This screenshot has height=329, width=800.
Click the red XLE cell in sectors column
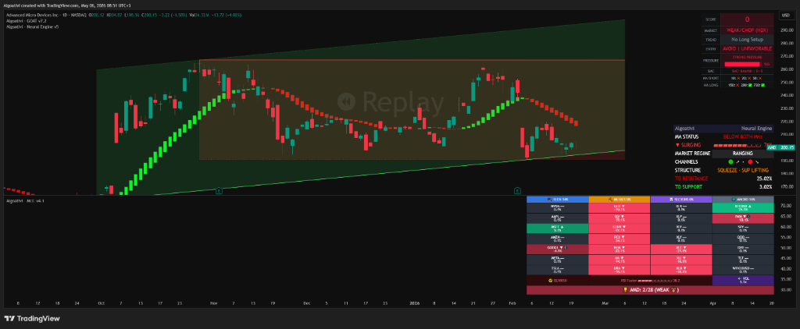pyautogui.click(x=681, y=249)
